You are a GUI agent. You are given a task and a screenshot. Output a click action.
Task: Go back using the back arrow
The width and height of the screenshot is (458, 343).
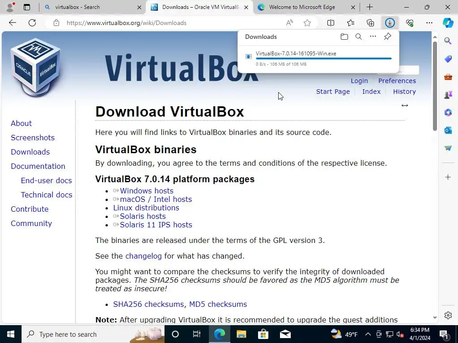coord(12,23)
